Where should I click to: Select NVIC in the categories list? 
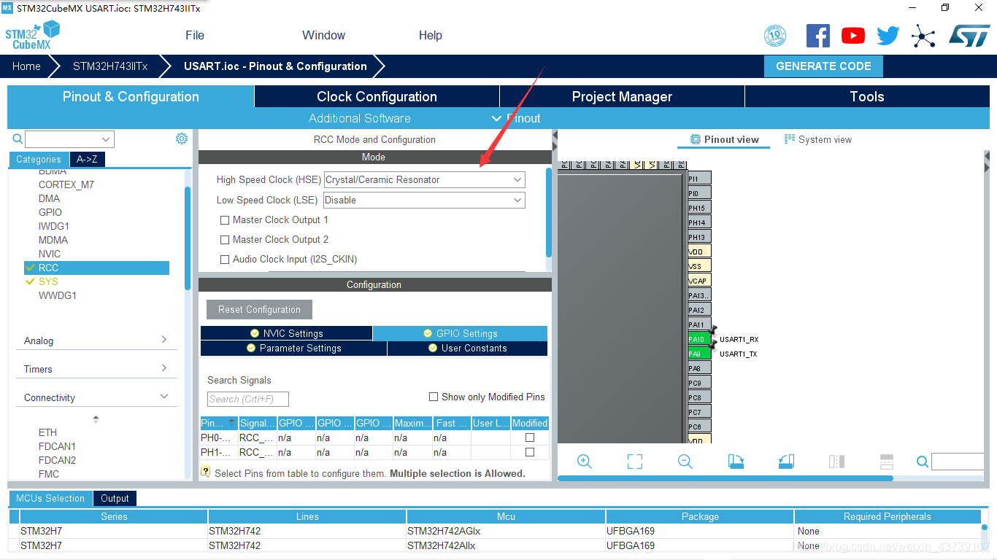50,254
